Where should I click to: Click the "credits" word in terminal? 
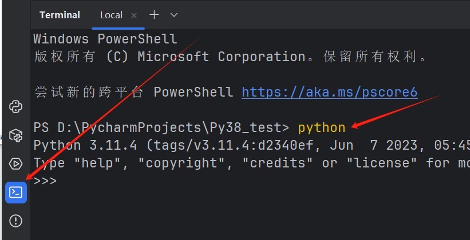point(277,163)
